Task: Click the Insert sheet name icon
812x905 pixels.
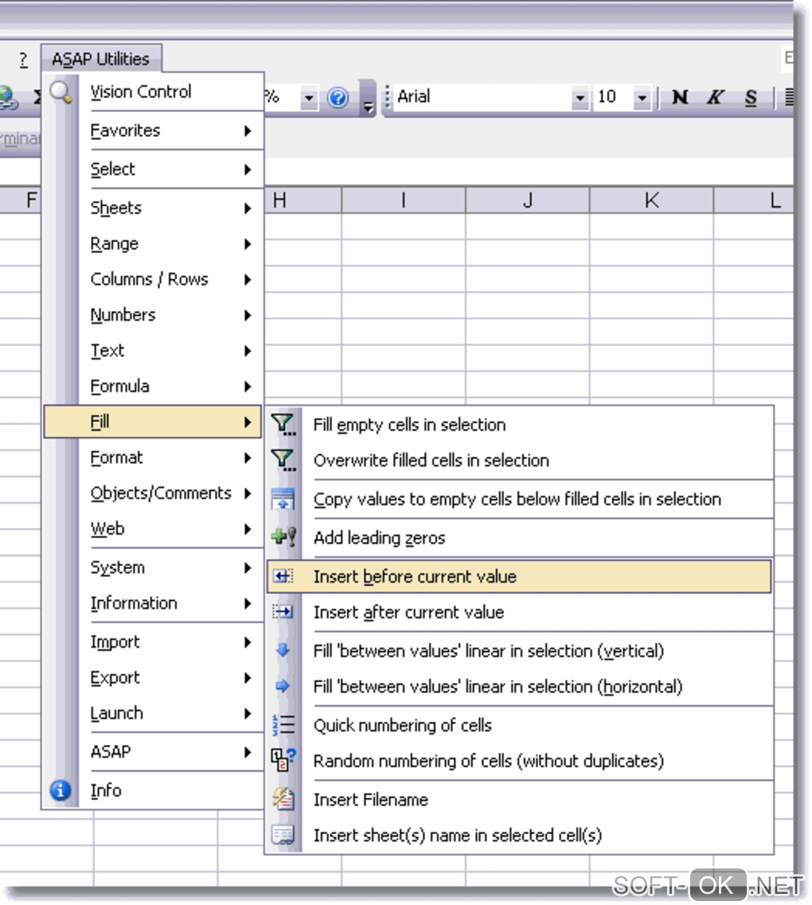Action: [283, 835]
